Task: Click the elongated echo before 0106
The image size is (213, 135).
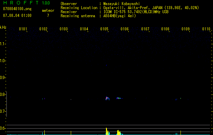Action: pos(120,98)
